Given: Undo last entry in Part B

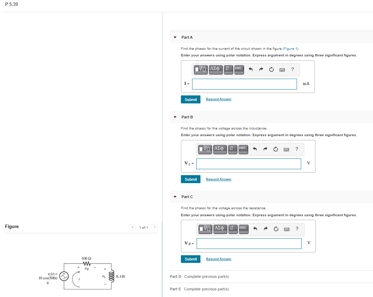Looking at the screenshot, I should click(255, 149).
